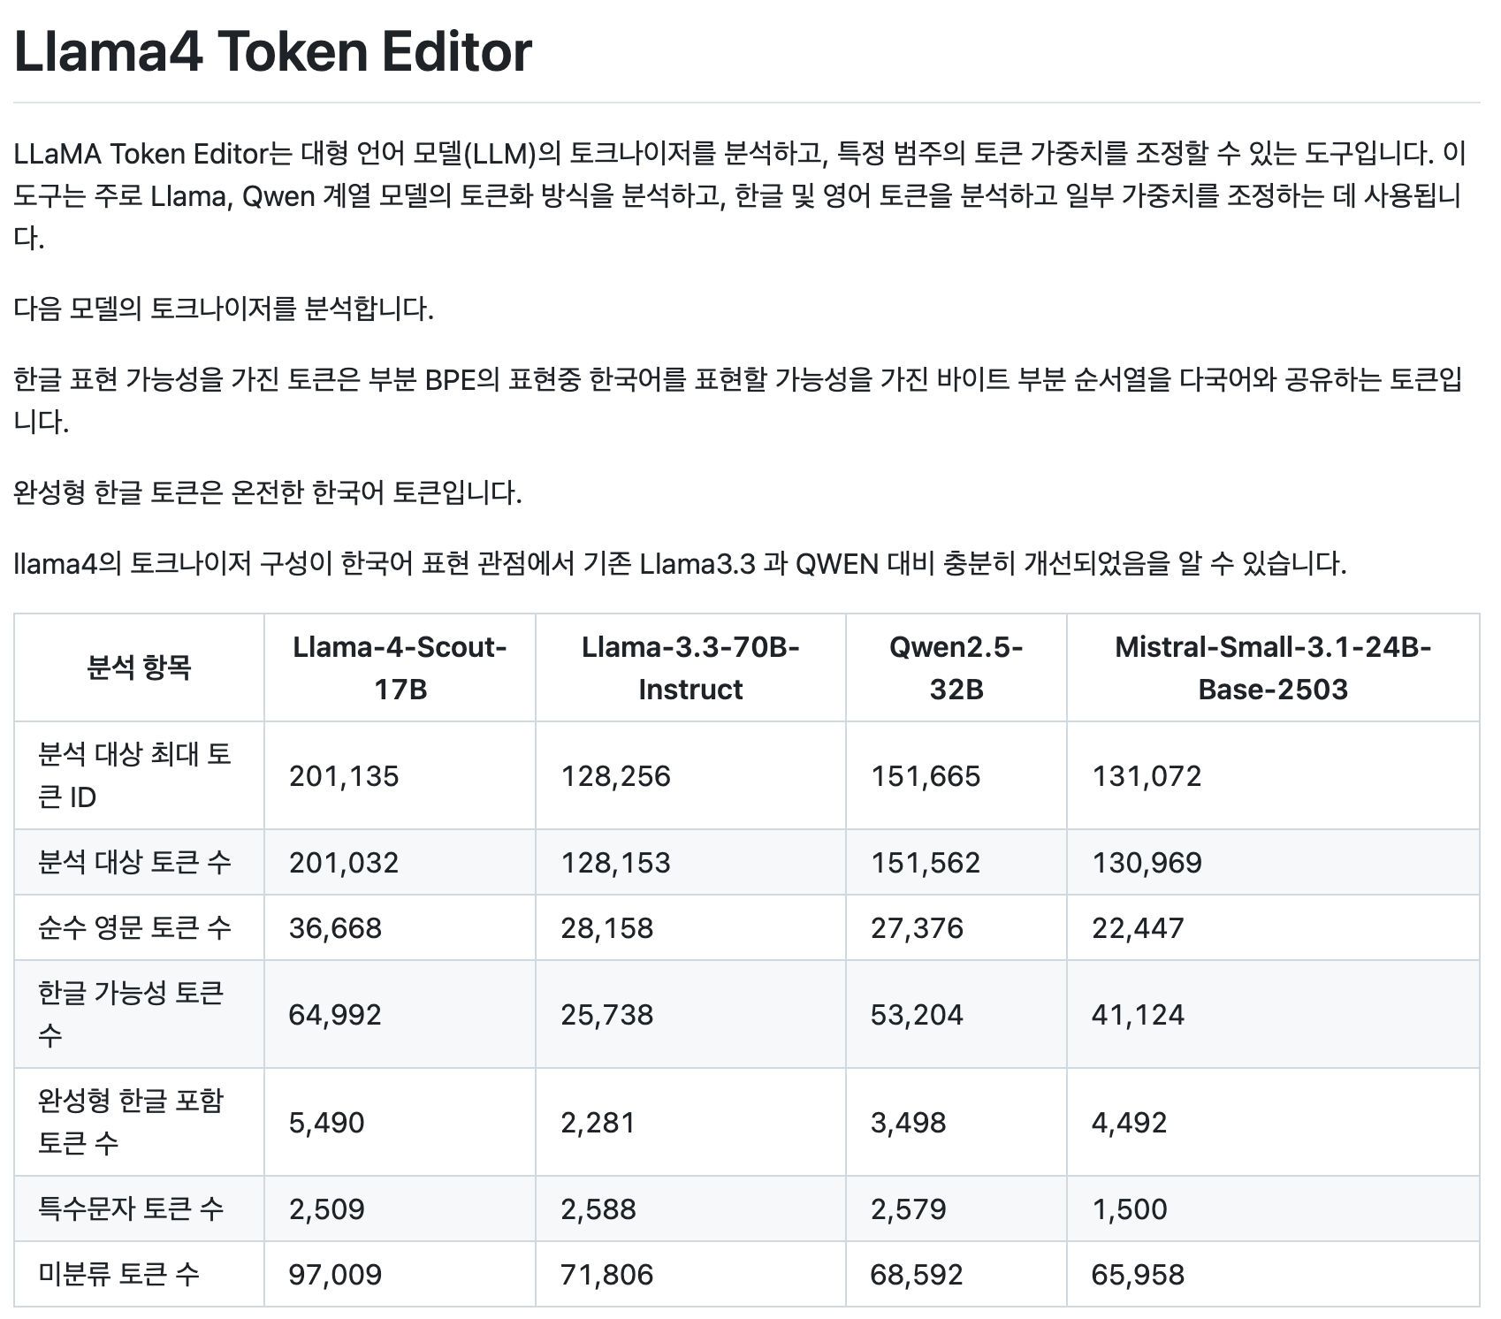Select the Llama-4-Scout-17B column header
The image size is (1501, 1319).
pos(400,668)
